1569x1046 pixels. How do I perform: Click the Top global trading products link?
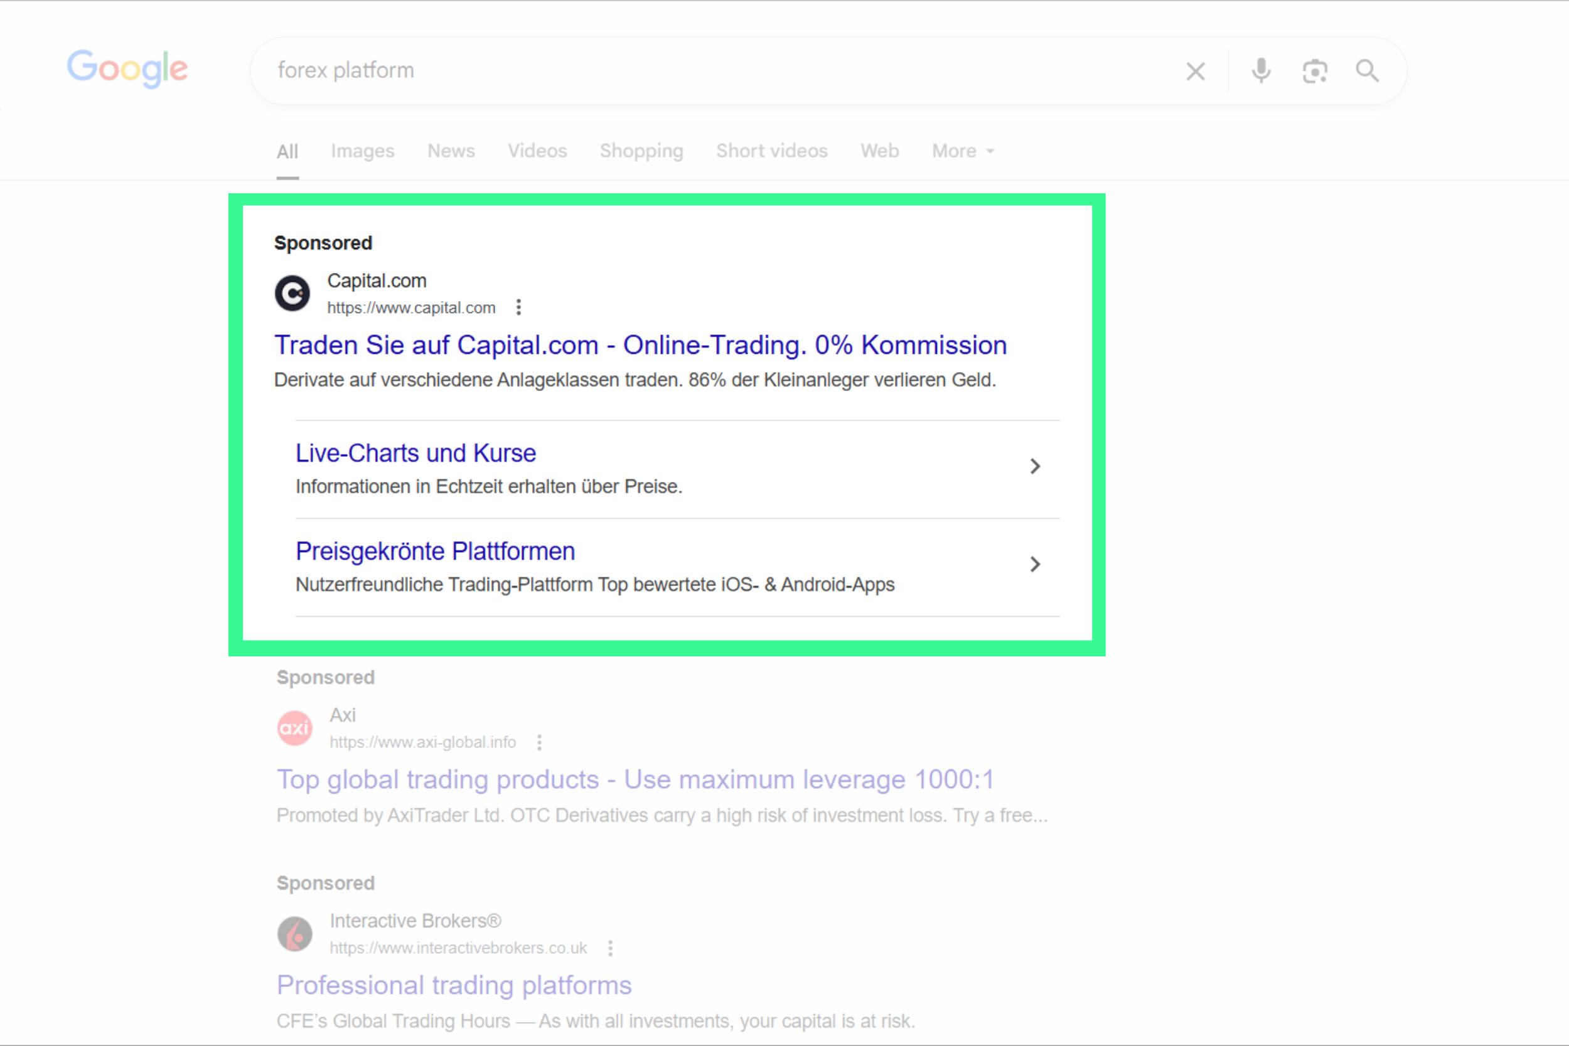click(x=635, y=779)
